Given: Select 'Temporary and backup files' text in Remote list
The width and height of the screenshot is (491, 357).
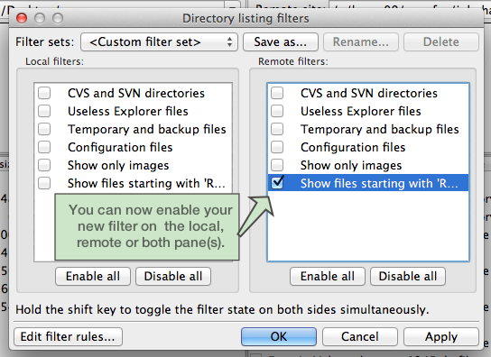Looking at the screenshot, I should click(x=379, y=130).
